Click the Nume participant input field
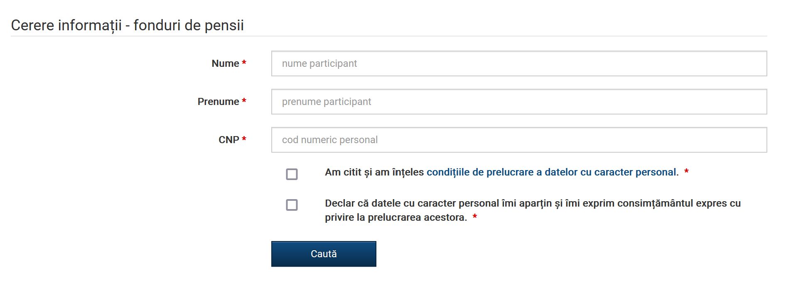This screenshot has width=791, height=307. pos(519,63)
